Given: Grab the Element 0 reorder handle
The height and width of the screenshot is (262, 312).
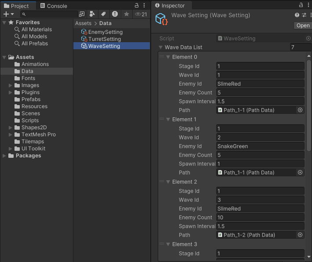Looking at the screenshot, I should (162, 57).
